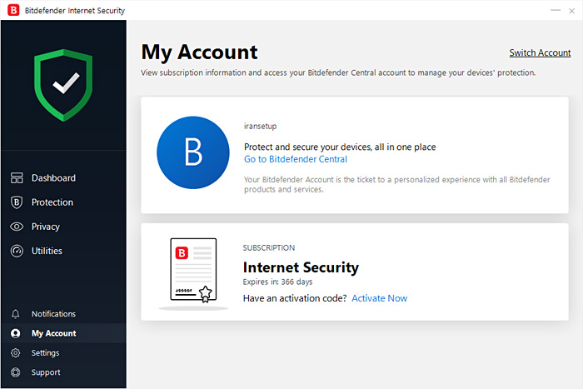Open the Privacy section label
Screen dimensions: 583x389
(x=46, y=227)
